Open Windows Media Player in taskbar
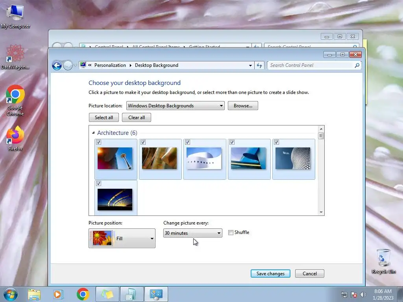The width and height of the screenshot is (403, 302). click(58, 294)
